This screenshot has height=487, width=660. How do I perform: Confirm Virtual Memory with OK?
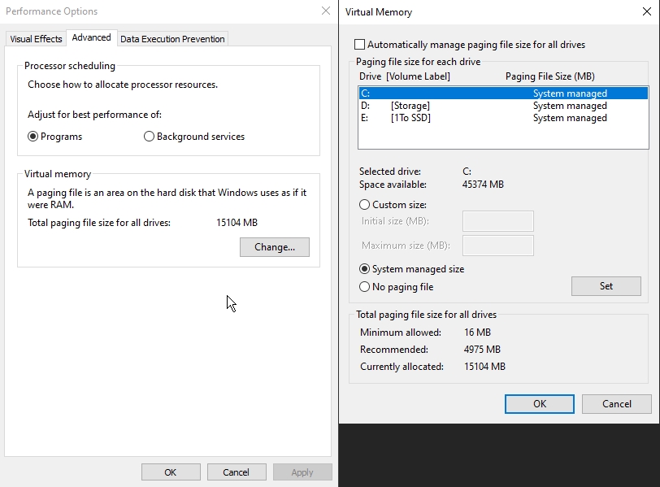(540, 404)
